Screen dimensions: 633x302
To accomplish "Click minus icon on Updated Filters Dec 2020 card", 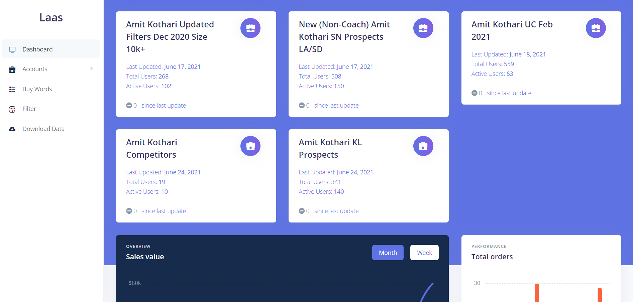I will click(x=129, y=105).
